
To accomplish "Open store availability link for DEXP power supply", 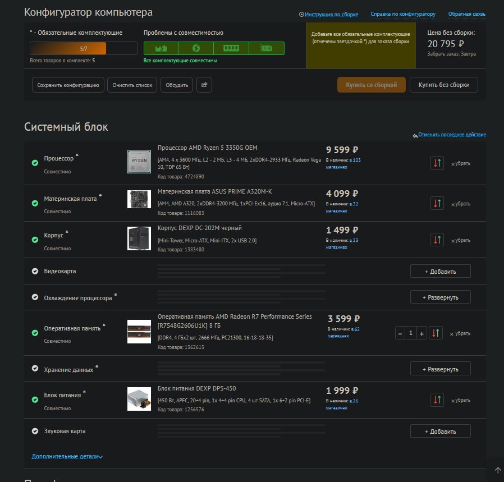I will [342, 404].
